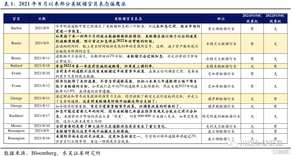Click the "职位" column header

click(x=221, y=19)
